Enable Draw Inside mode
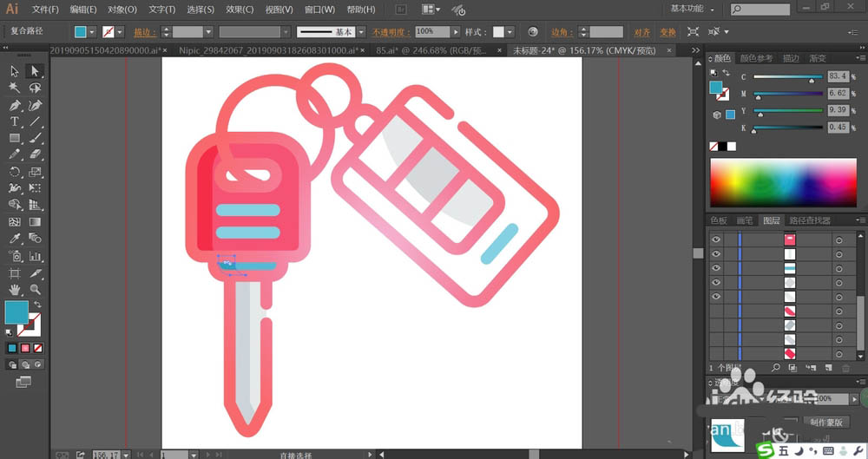Viewport: 868px width, 459px height. pyautogui.click(x=37, y=364)
